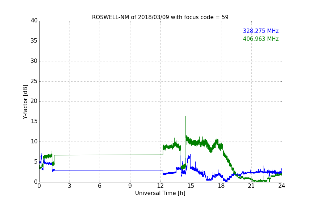Click the x-axis tick label '18'
Image resolution: width=313 pixels, height=208 pixels.
[221, 186]
